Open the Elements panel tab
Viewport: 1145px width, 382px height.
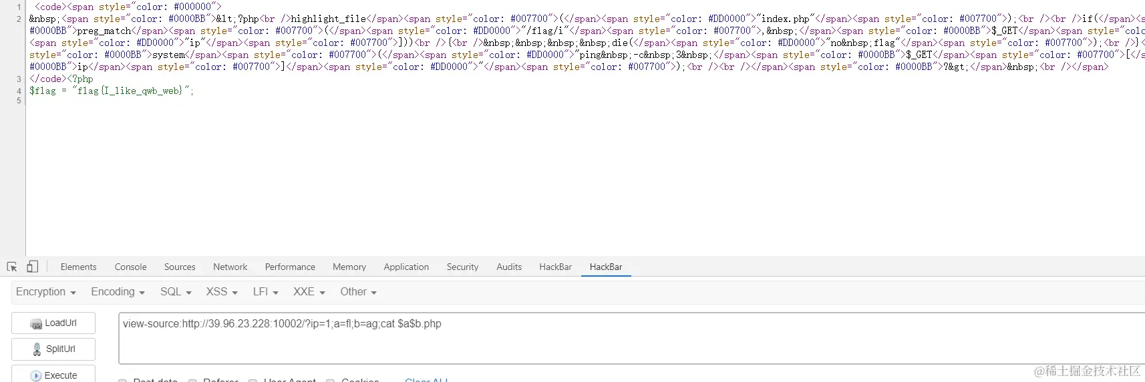[78, 267]
